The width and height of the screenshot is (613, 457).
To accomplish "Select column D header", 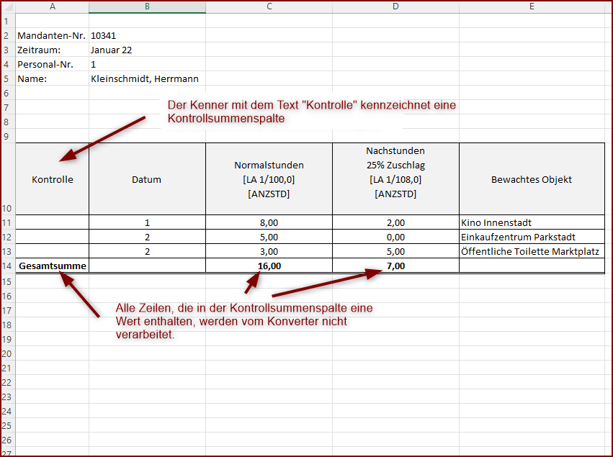I will [395, 6].
